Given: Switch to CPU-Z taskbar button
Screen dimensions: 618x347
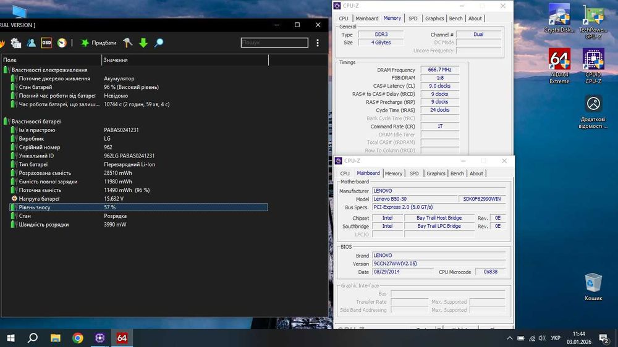Looking at the screenshot, I should [99, 338].
